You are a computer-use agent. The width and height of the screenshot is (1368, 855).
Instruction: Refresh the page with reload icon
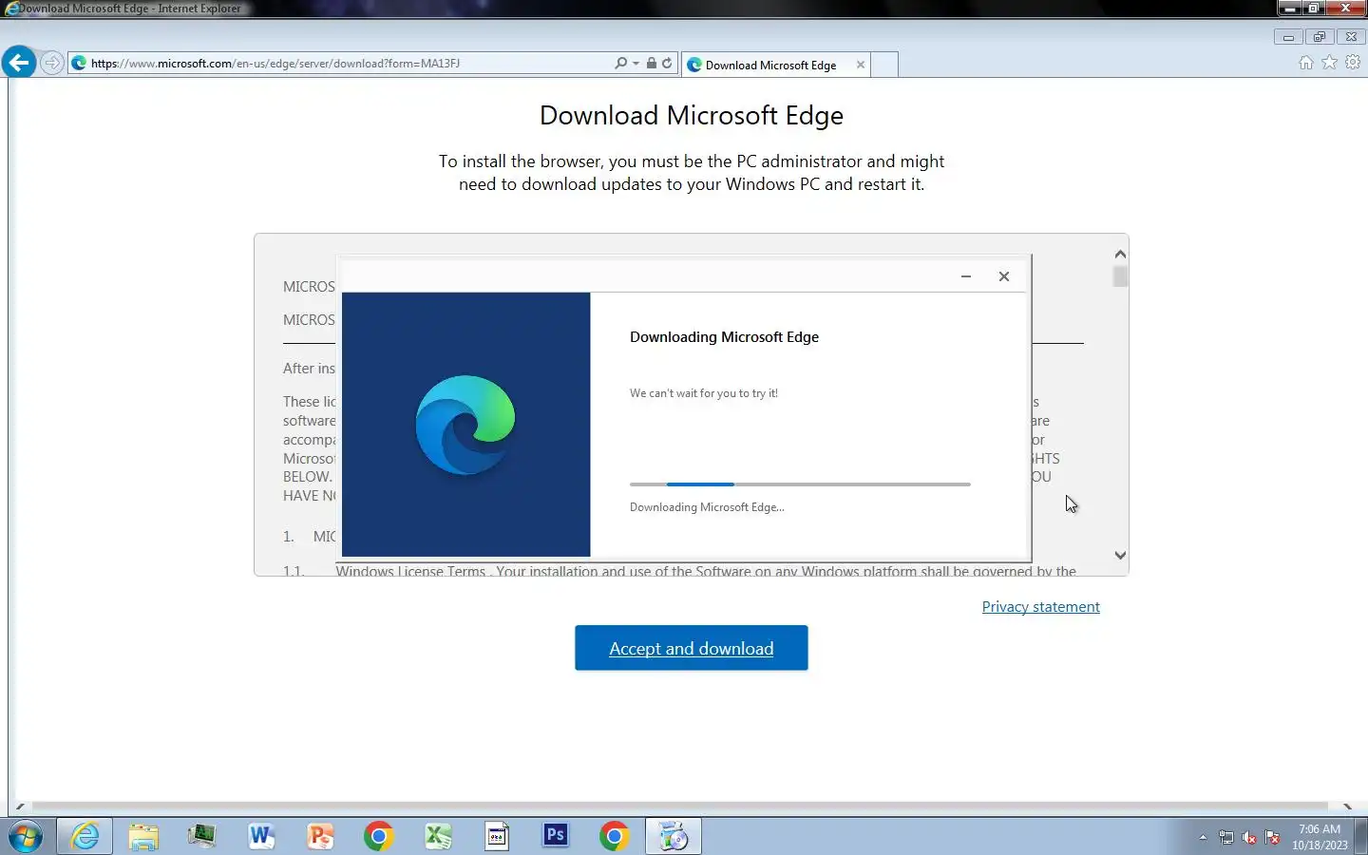point(667,63)
